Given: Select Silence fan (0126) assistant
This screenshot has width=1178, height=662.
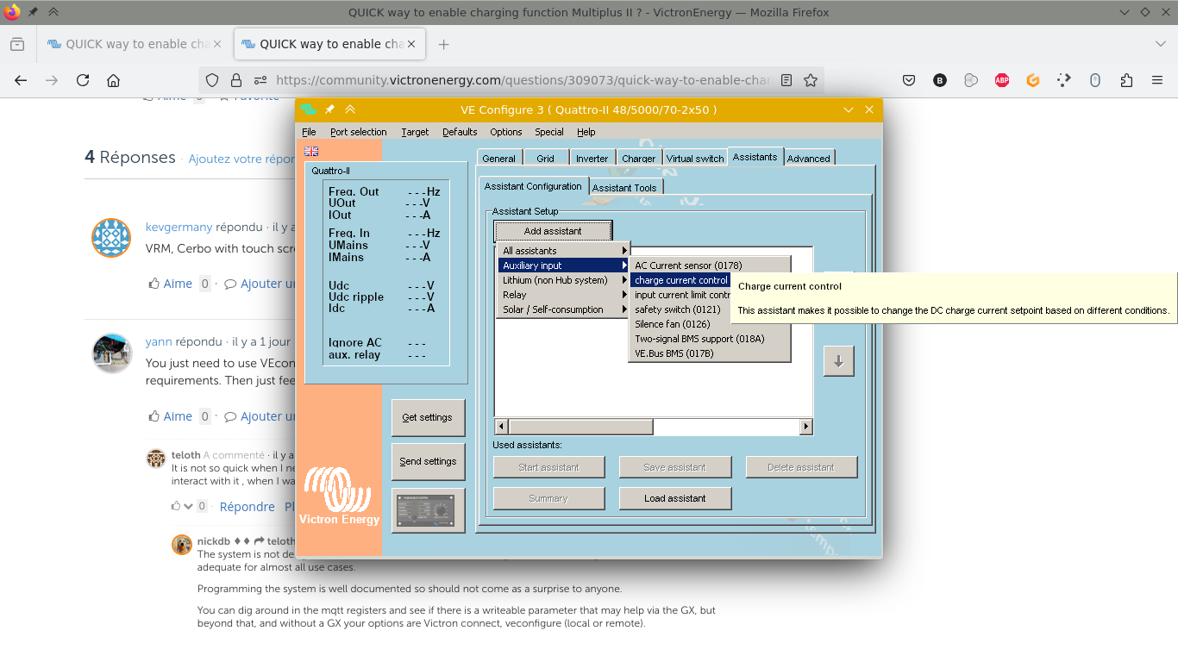Looking at the screenshot, I should coord(710,324).
